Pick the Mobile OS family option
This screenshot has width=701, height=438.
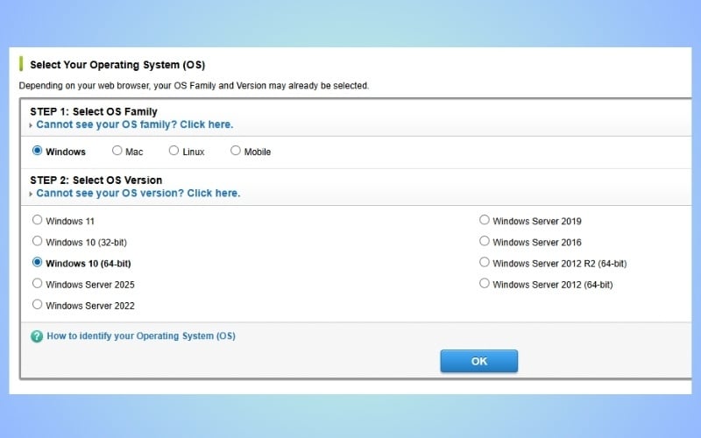[236, 151]
